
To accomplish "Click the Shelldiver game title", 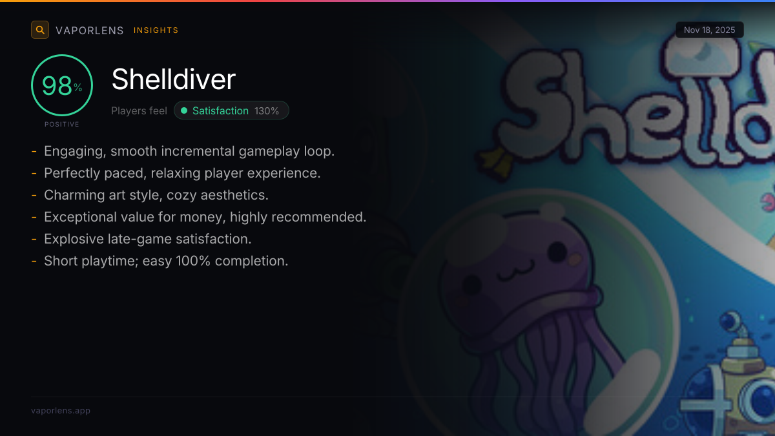I will pos(174,79).
